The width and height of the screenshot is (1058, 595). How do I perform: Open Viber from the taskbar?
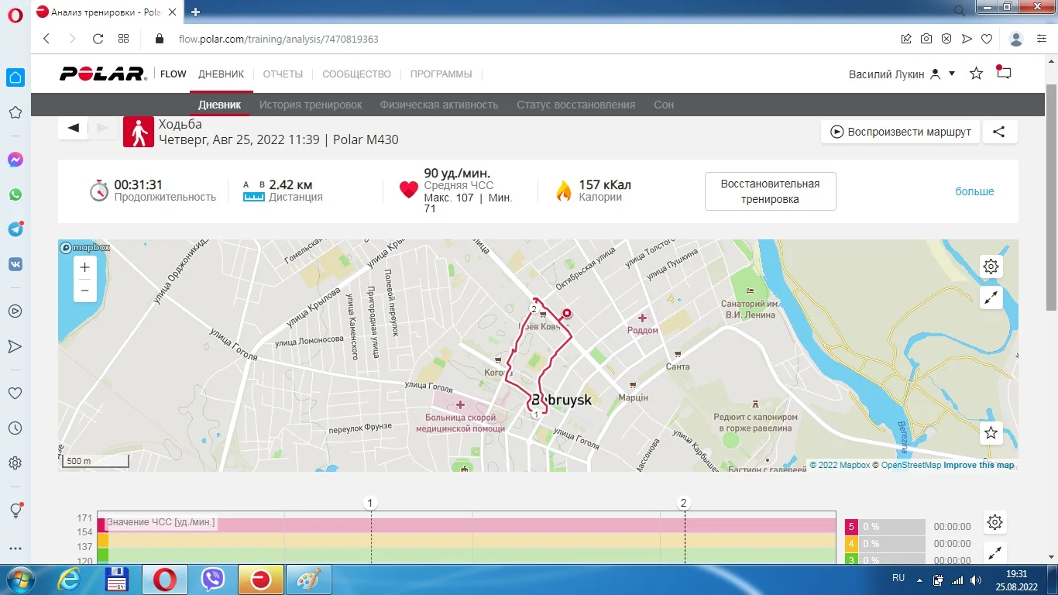click(x=212, y=579)
